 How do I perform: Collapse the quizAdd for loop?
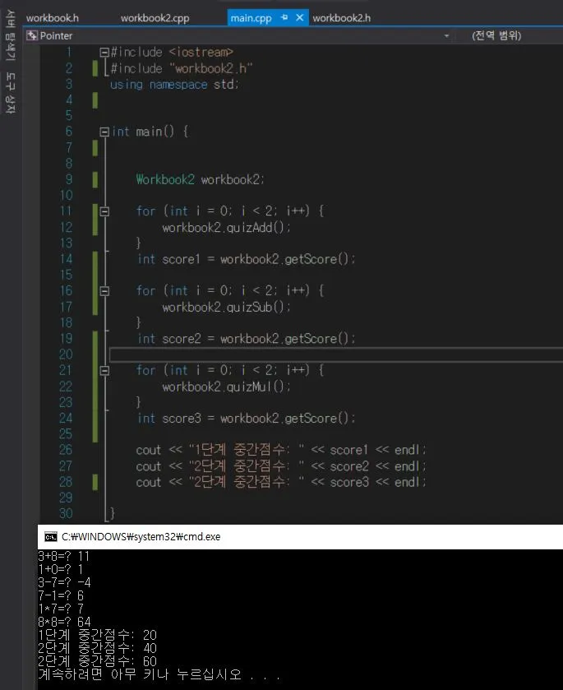tap(104, 211)
